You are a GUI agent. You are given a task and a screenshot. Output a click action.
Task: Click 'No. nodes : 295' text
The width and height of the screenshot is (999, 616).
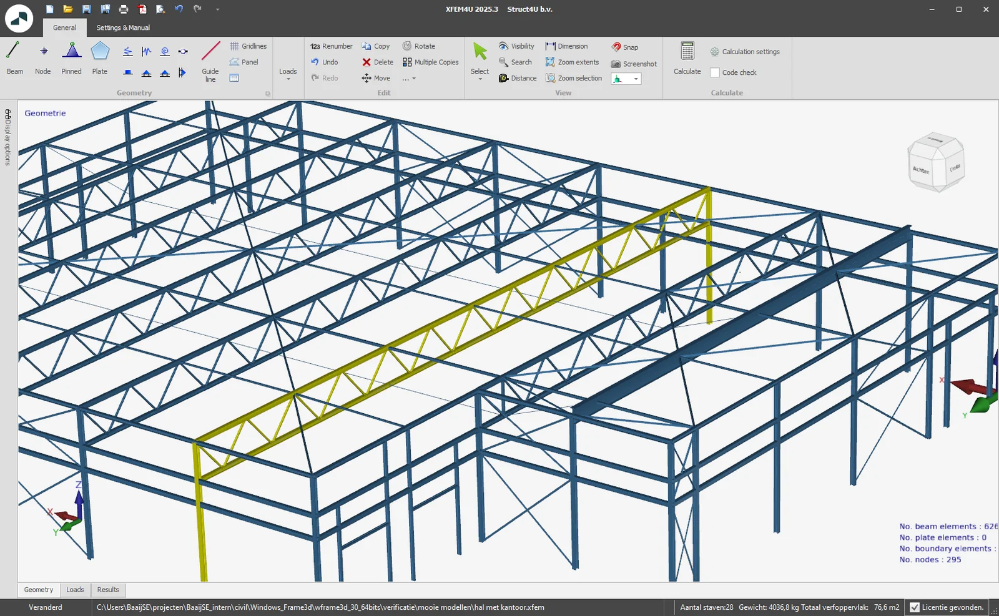pos(930,560)
